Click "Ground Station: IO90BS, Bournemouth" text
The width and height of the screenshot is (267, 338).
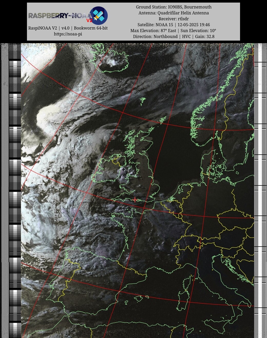click(x=174, y=7)
